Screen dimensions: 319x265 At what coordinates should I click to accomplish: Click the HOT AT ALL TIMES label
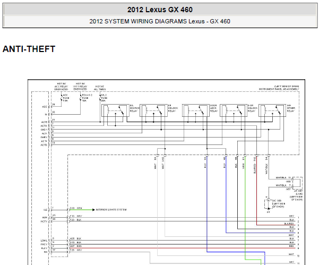coord(100,88)
